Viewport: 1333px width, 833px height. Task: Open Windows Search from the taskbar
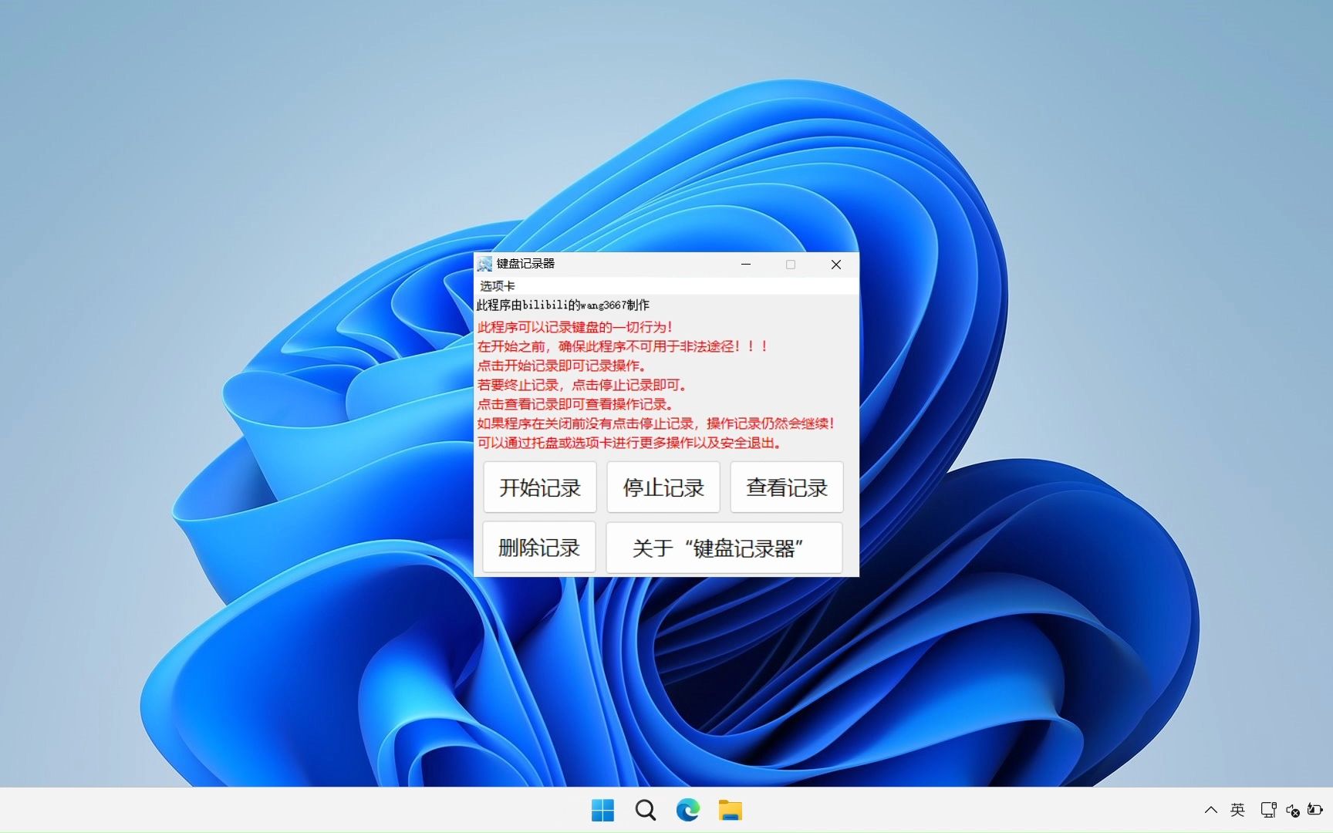point(645,810)
